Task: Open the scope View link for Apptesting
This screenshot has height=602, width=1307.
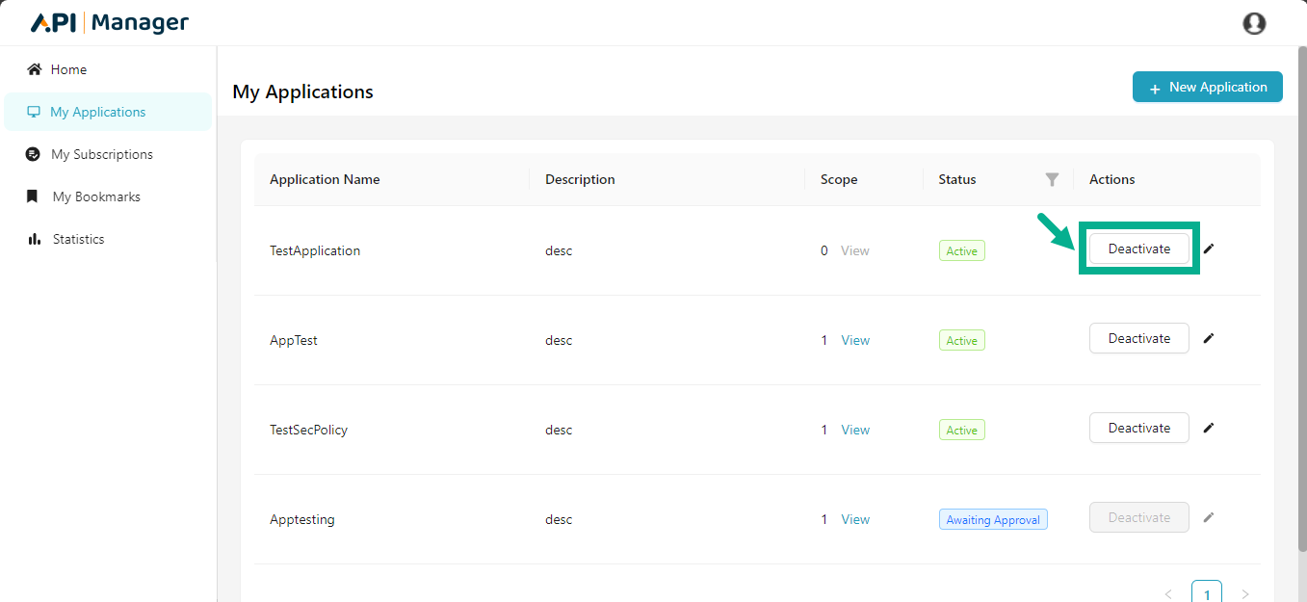Action: tap(855, 519)
